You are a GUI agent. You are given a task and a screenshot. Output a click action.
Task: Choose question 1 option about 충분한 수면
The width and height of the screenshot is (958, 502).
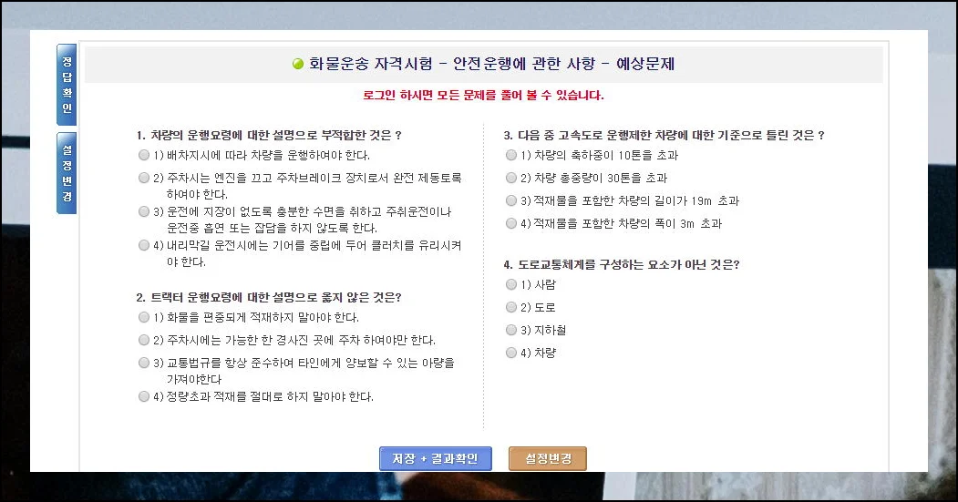pos(144,211)
